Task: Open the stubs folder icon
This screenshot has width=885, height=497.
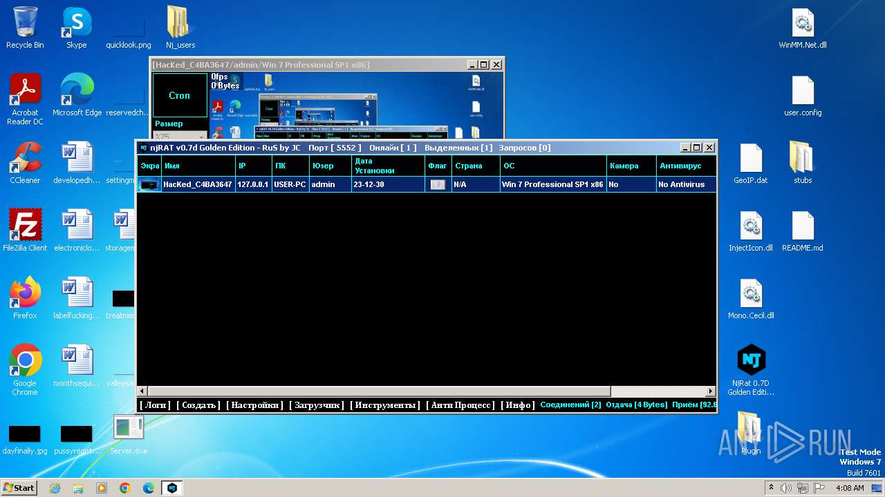Action: click(x=803, y=163)
